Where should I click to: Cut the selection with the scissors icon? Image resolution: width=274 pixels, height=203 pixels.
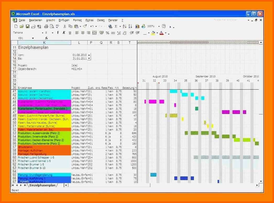coord(65,26)
